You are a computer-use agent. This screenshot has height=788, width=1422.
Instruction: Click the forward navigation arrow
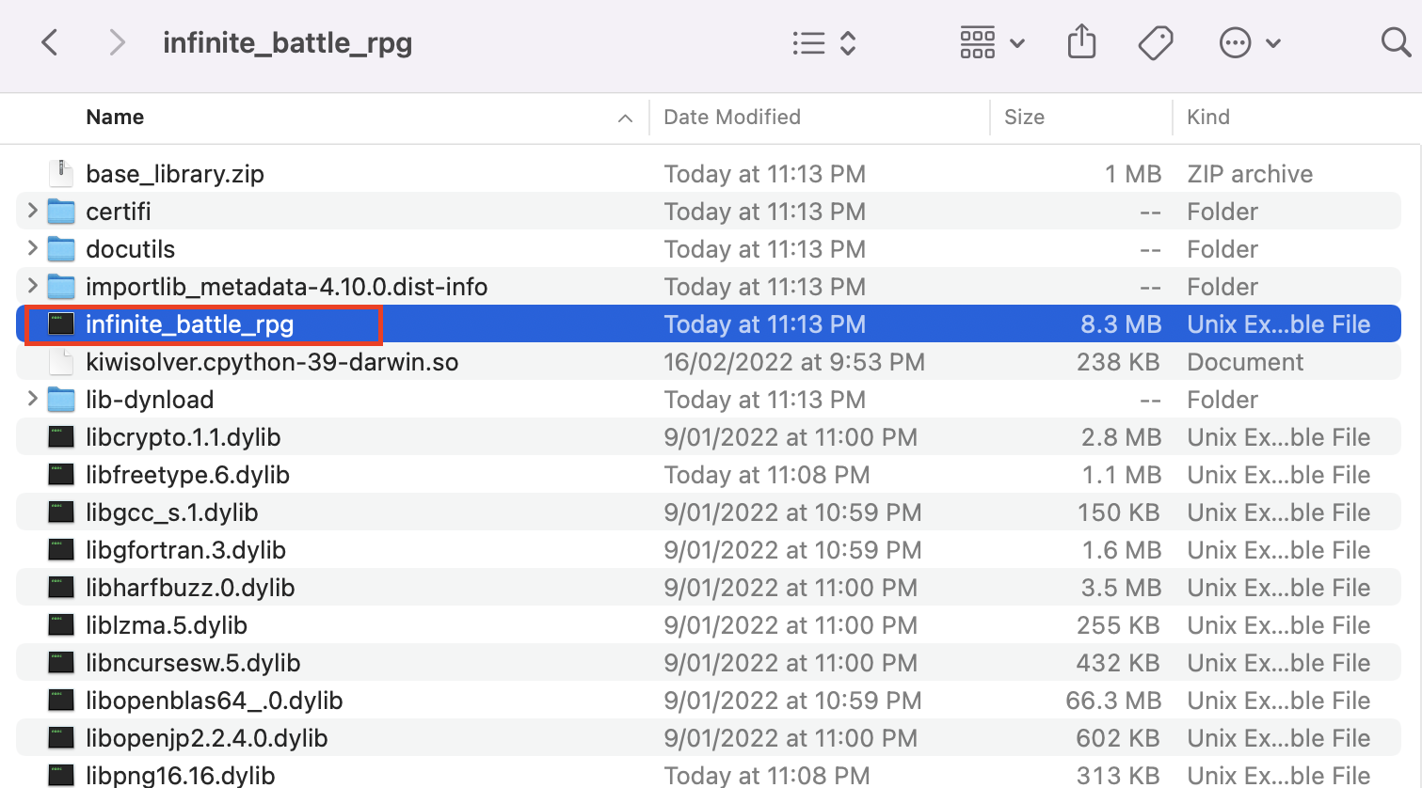pyautogui.click(x=117, y=42)
